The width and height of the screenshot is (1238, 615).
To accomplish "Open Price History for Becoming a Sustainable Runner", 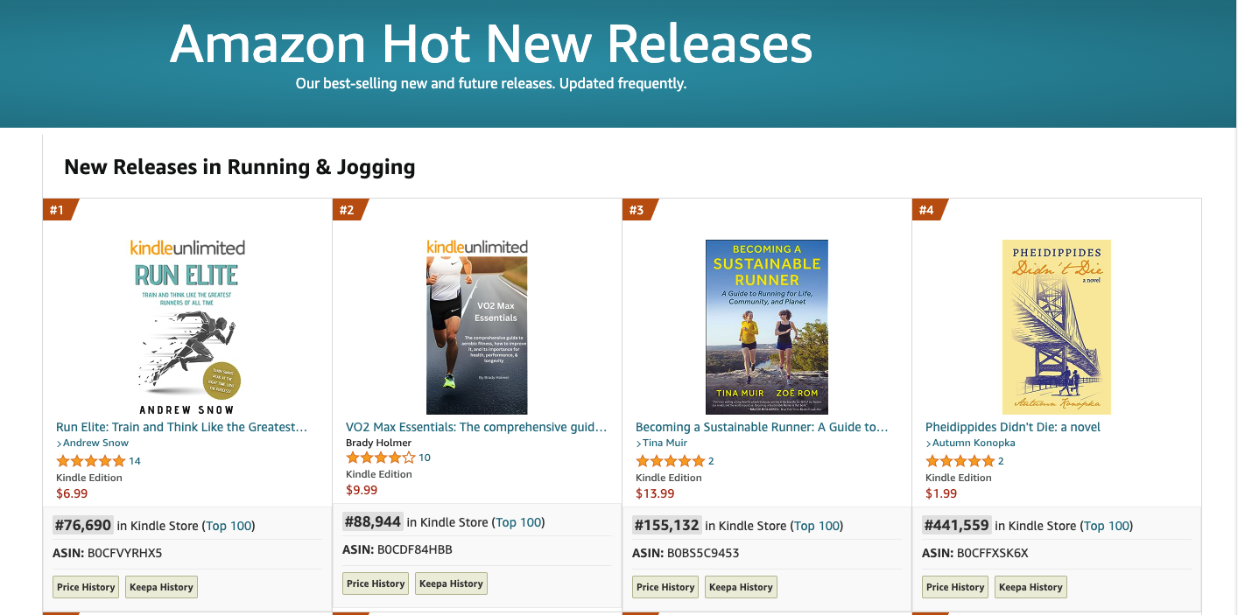I will [x=665, y=587].
